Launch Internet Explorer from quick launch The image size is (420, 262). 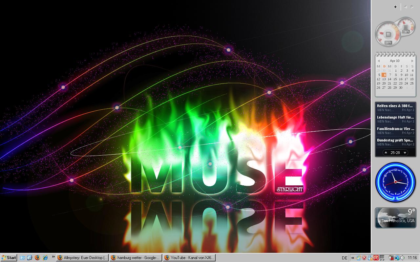pos(45,258)
